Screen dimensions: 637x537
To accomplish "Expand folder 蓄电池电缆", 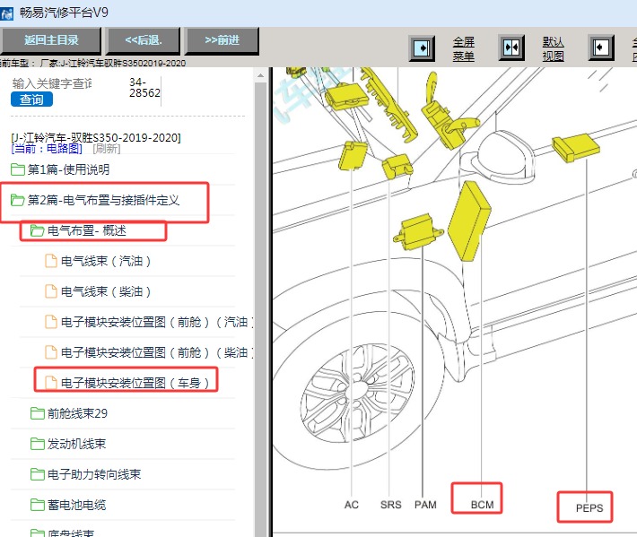I will tap(76, 505).
